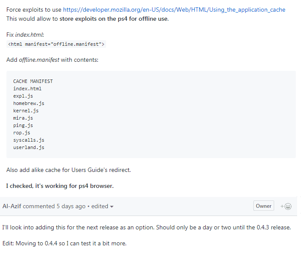Click the kernel.js line in code block
301x254 pixels.
click(26, 111)
